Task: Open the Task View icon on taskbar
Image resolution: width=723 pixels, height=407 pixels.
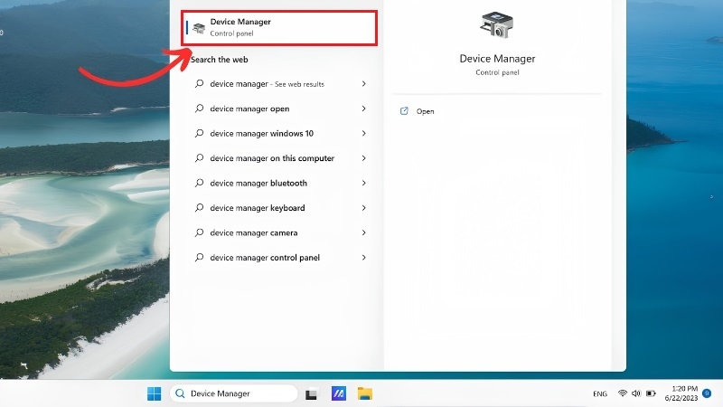Action: pyautogui.click(x=311, y=394)
